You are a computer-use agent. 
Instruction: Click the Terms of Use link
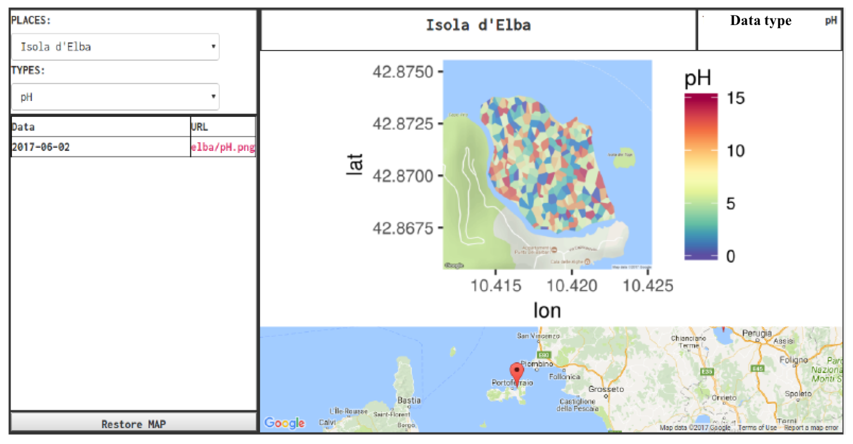click(757, 427)
